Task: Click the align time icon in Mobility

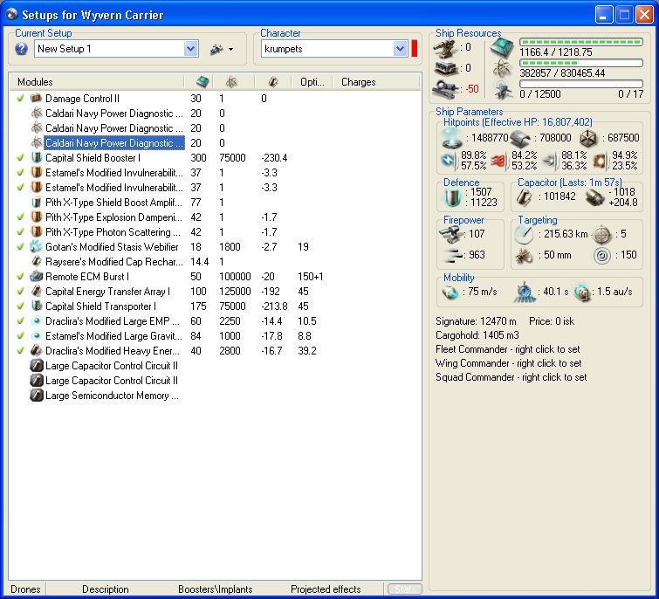Action: pyautogui.click(x=525, y=292)
